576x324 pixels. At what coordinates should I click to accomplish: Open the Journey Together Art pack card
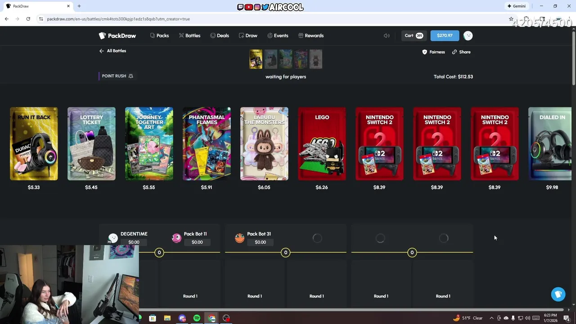(x=149, y=144)
